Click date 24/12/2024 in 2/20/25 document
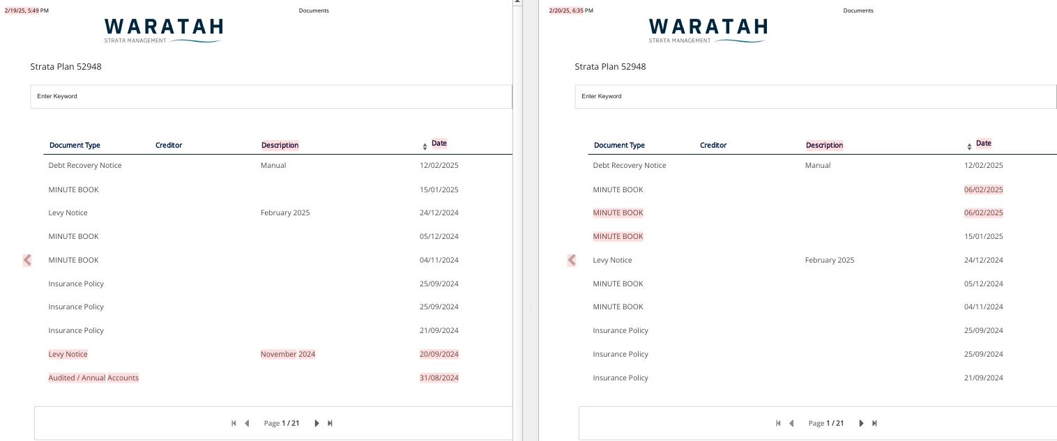The height and width of the screenshot is (441, 1057). click(x=984, y=260)
